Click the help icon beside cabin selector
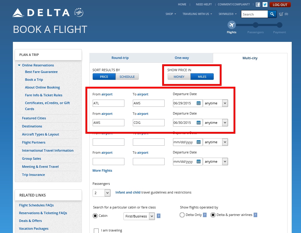 (159, 216)
